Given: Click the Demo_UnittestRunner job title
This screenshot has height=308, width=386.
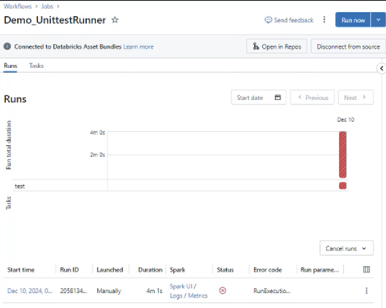Looking at the screenshot, I should click(55, 20).
